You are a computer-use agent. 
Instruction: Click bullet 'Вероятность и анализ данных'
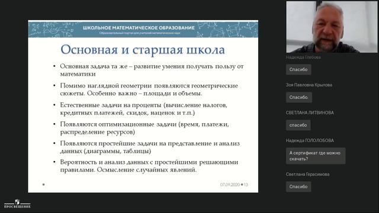149,166
